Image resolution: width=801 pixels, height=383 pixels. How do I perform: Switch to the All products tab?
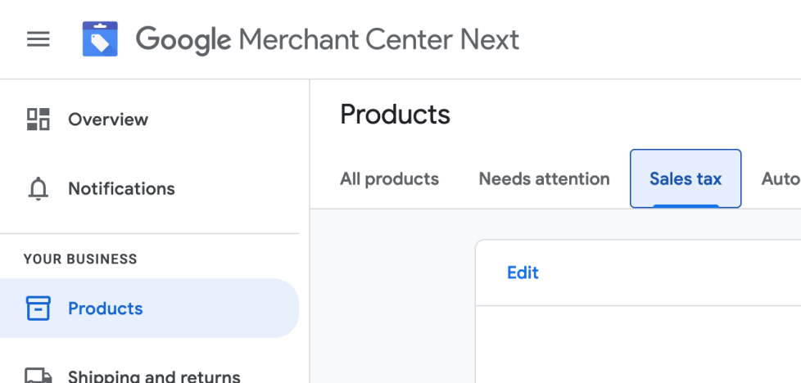click(389, 178)
